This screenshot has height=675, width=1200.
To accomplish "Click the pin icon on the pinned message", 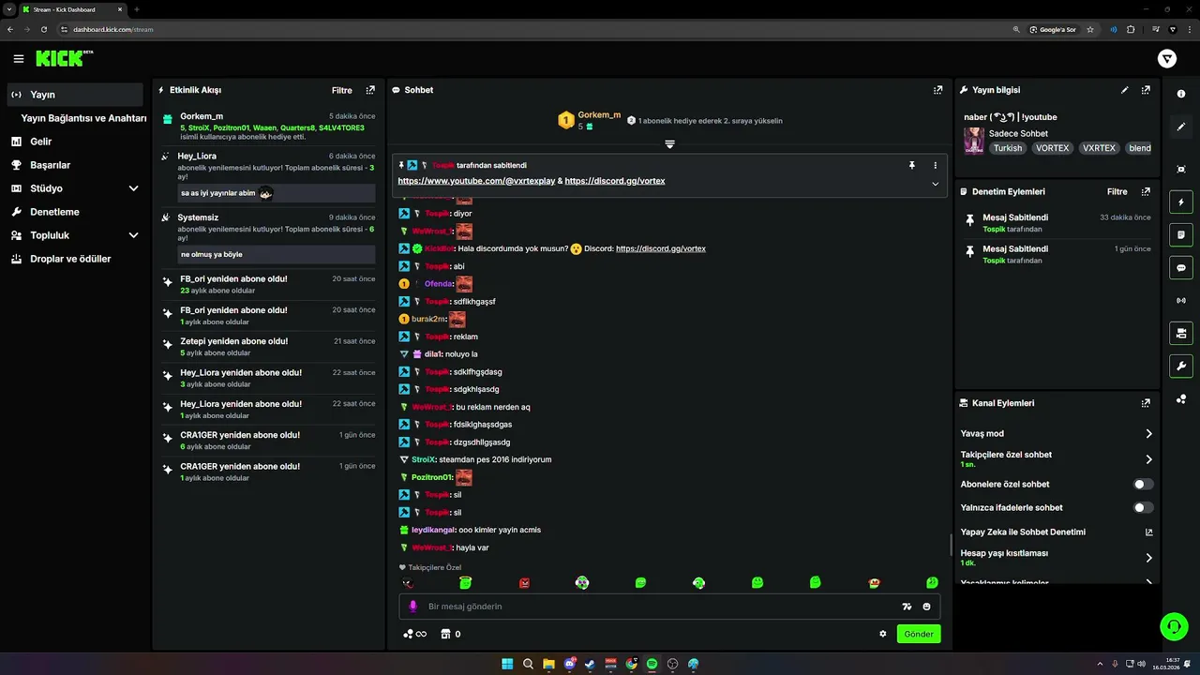I will tap(911, 165).
